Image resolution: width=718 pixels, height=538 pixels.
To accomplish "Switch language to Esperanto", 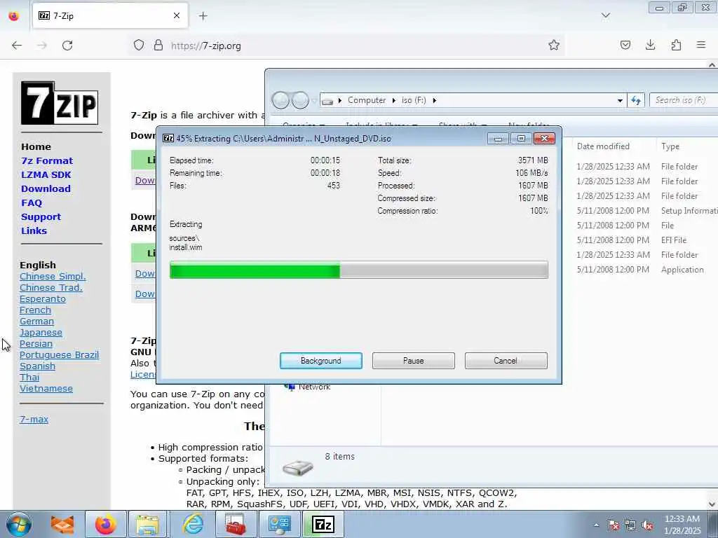I will tap(43, 298).
